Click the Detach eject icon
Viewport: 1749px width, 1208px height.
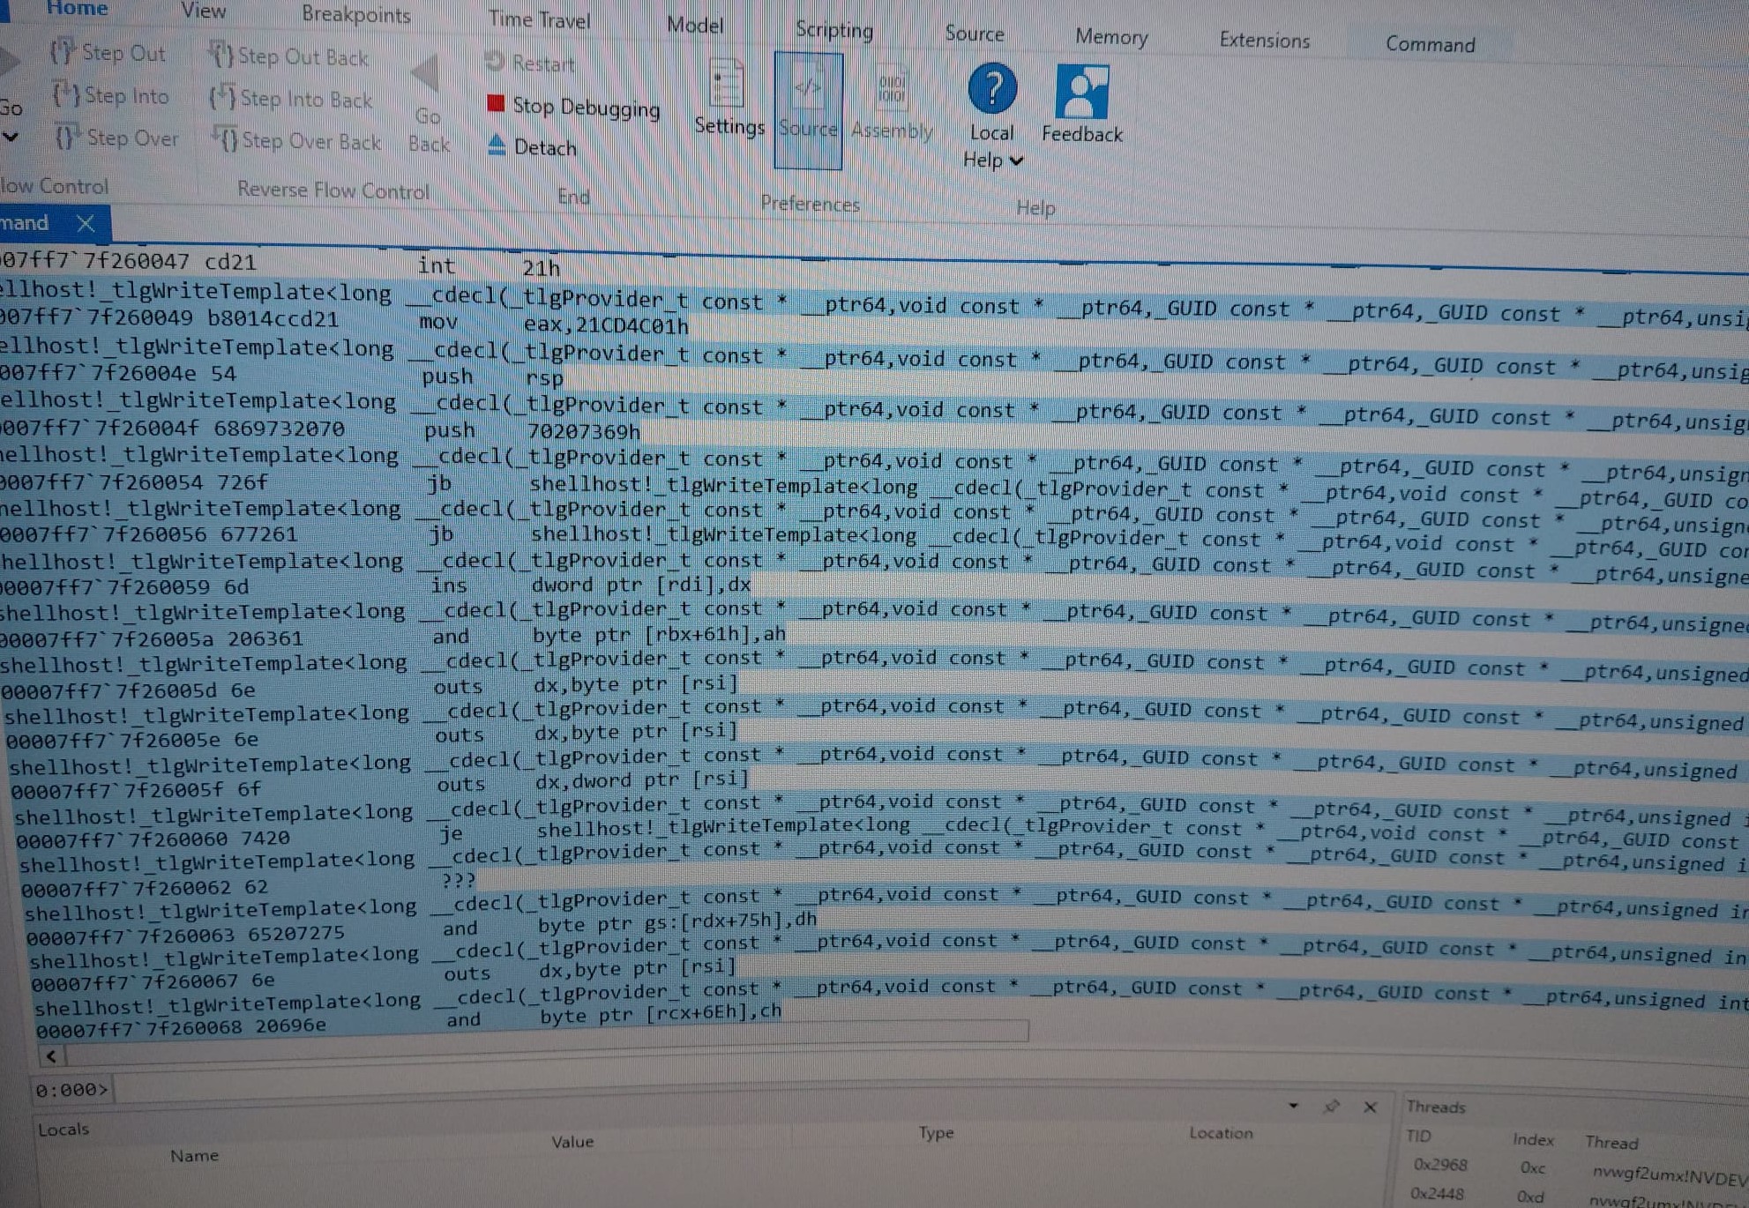tap(497, 145)
